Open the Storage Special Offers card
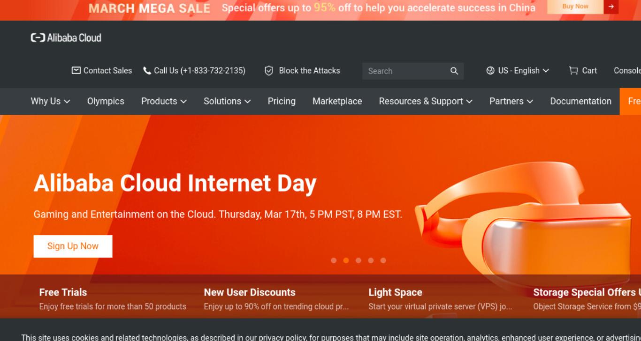Image resolution: width=641 pixels, height=341 pixels. coord(587,299)
